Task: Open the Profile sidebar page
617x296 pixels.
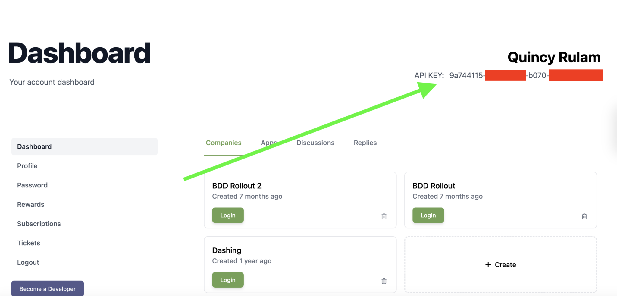Action: coord(27,166)
